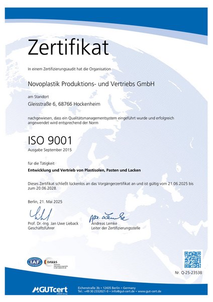The image size is (213, 302).
Task: Click the IAF accreditation logo
Action: tap(35, 262)
